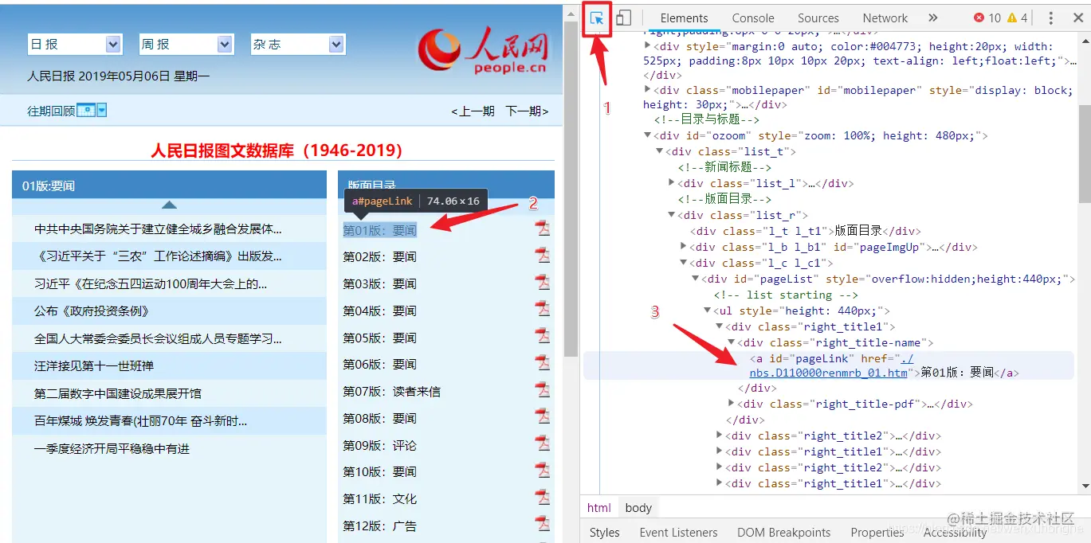Open PDF icon for 第07版：读者来信
Image resolution: width=1091 pixels, height=543 pixels.
(x=543, y=390)
